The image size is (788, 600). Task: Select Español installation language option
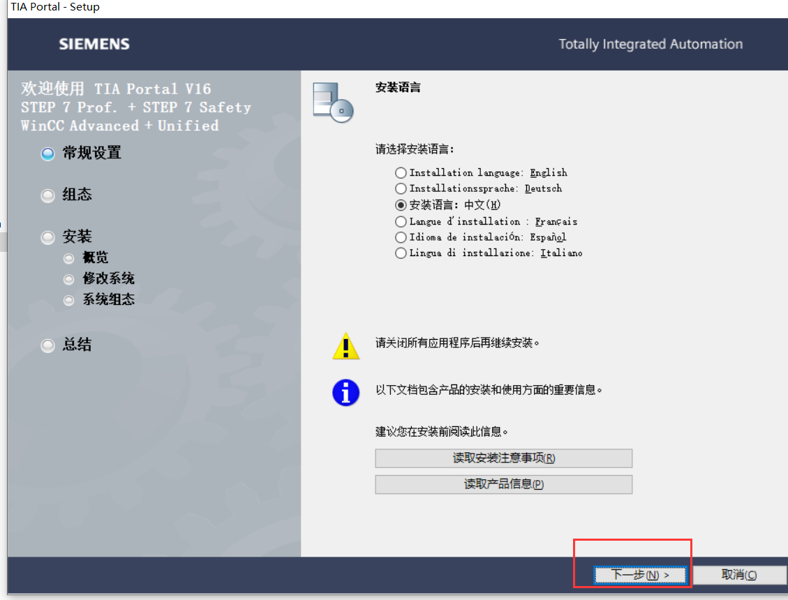click(x=401, y=237)
